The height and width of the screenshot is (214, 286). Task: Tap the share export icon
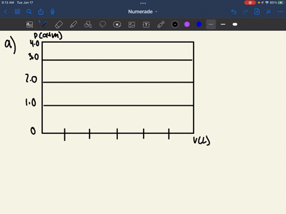41,12
